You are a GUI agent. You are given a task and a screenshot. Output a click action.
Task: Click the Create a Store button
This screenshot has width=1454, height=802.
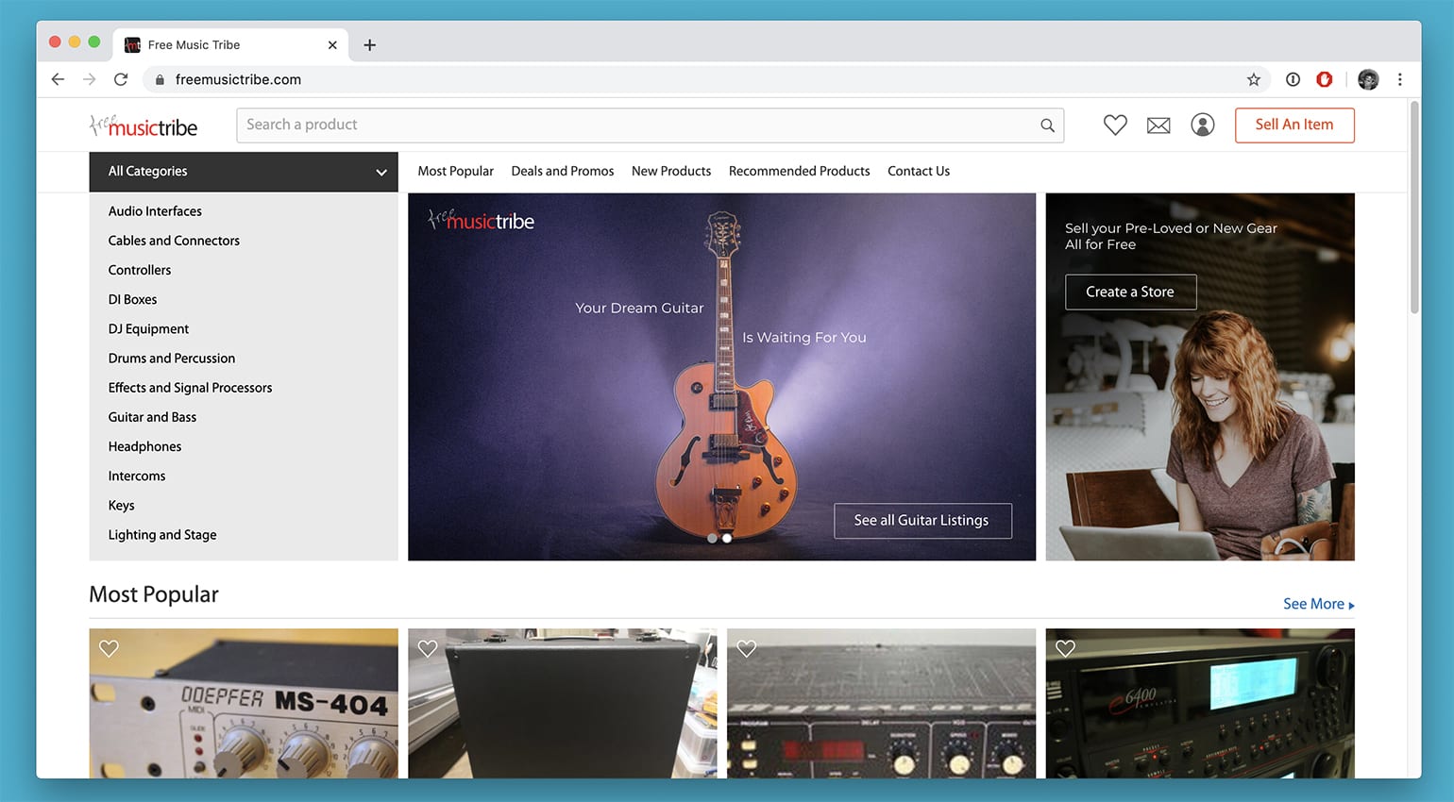point(1130,292)
